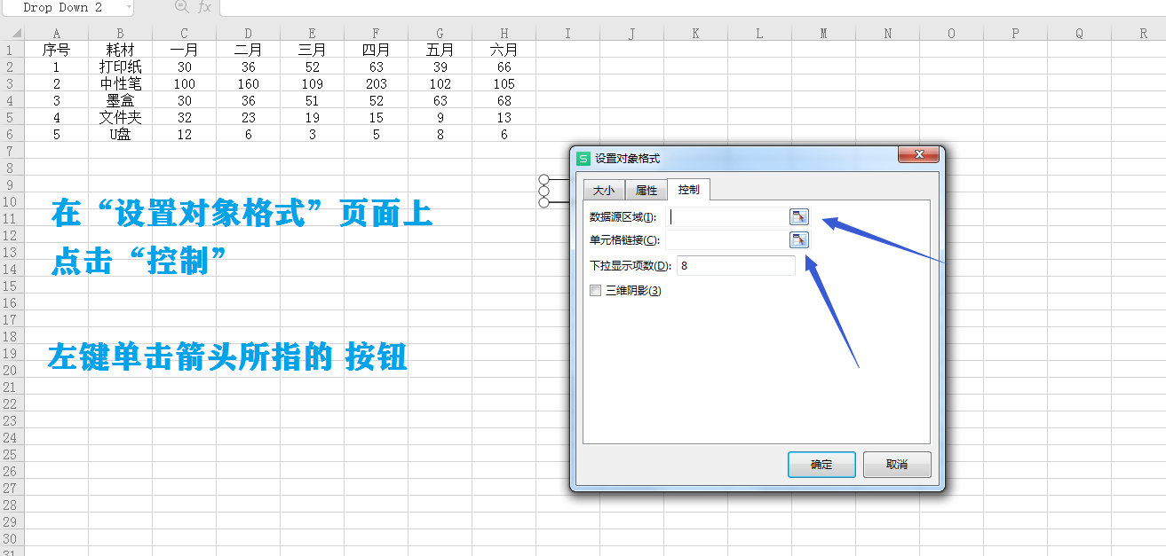
Task: Click cell with value 19
Action: 312,117
